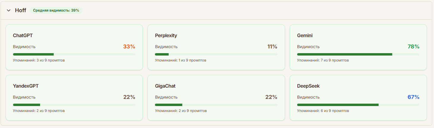Select the YandexGPT card title

click(x=26, y=86)
